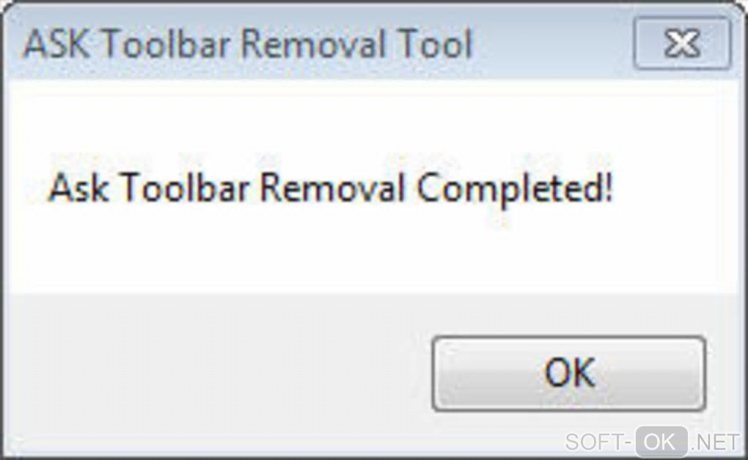Click the word 'ASK' in the title bar
The width and height of the screenshot is (748, 460).
(56, 44)
